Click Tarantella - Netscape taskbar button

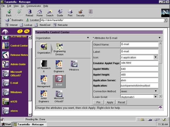coord(30,124)
